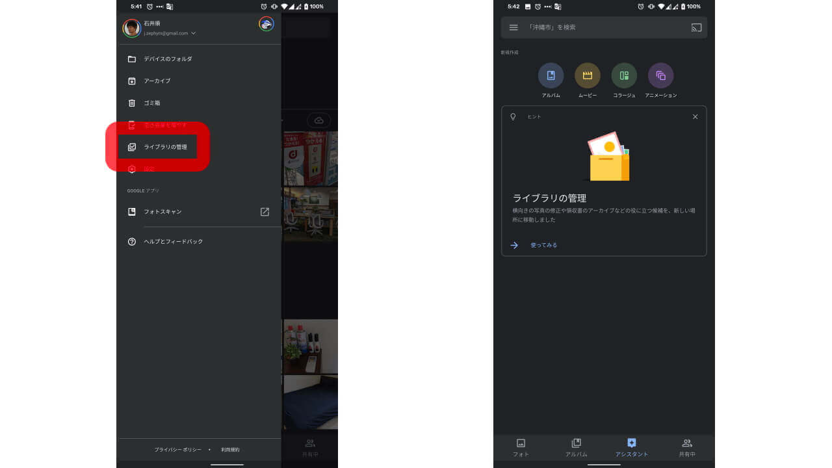Viewport: 832px width, 468px height.
Task: Create a new アルバム (album)
Action: tap(551, 76)
